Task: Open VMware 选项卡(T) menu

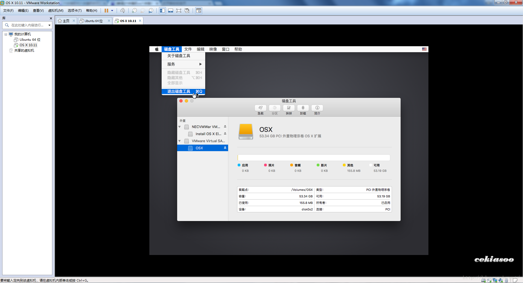Action: click(75, 11)
